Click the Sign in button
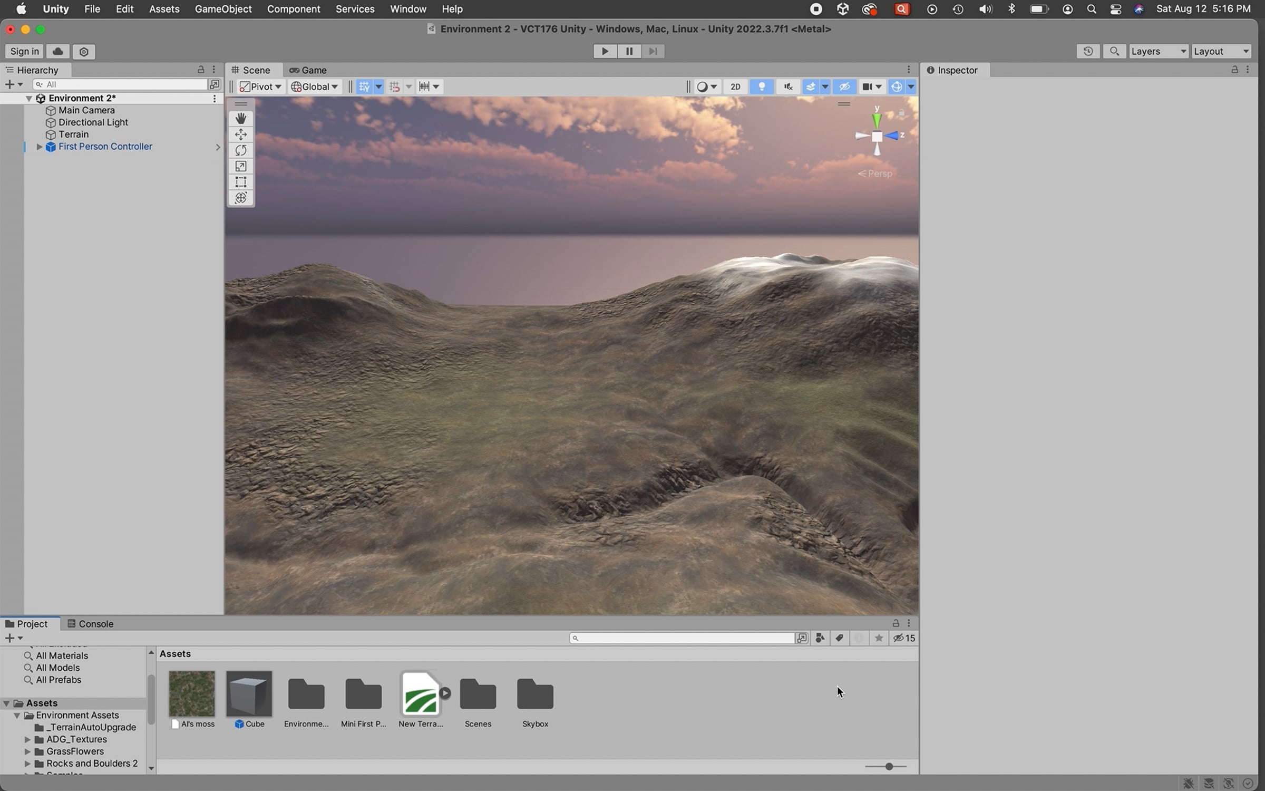The image size is (1265, 791). point(24,51)
